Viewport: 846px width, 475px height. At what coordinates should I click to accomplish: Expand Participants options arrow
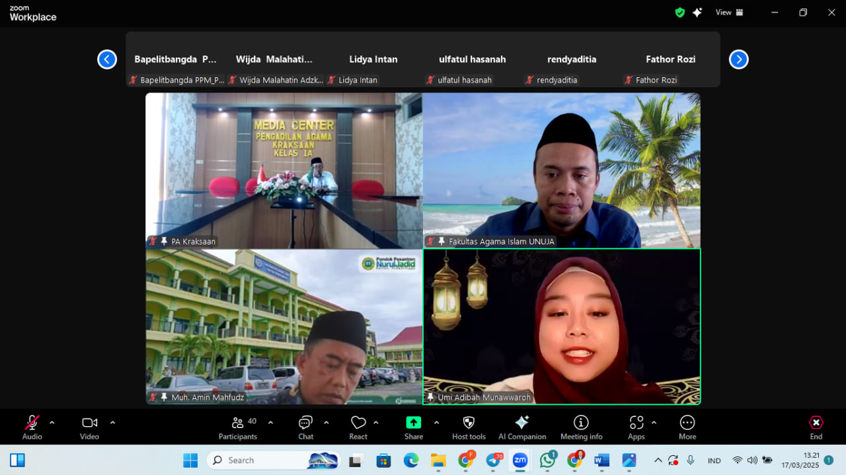pos(270,423)
